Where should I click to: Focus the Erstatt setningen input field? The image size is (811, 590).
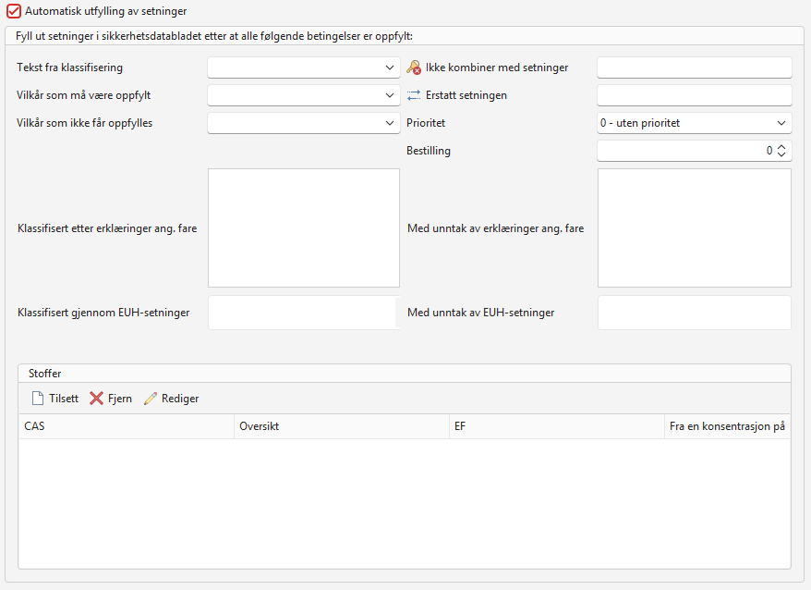tap(694, 95)
